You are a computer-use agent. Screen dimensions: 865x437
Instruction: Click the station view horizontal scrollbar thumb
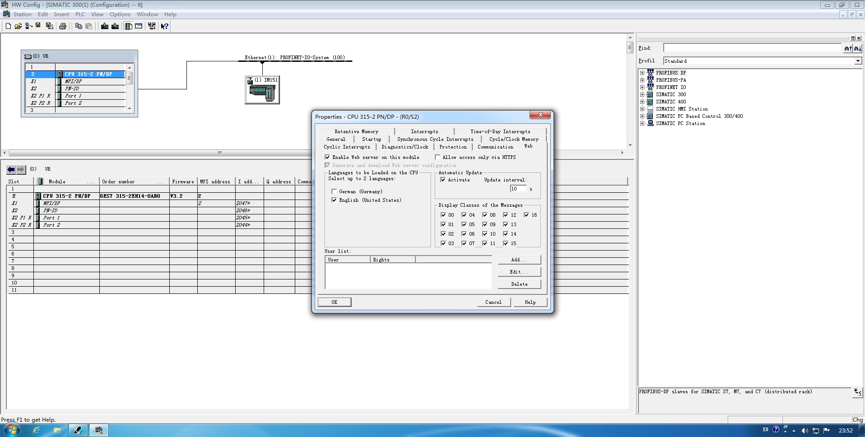220,153
